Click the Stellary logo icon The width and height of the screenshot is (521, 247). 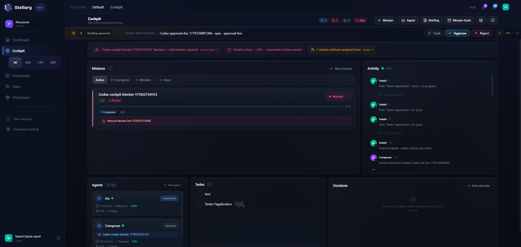point(8,7)
